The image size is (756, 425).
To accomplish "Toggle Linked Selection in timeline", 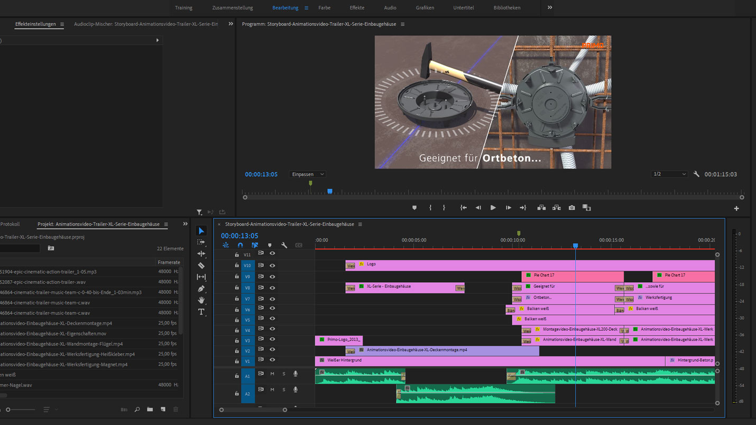I will pos(255,245).
